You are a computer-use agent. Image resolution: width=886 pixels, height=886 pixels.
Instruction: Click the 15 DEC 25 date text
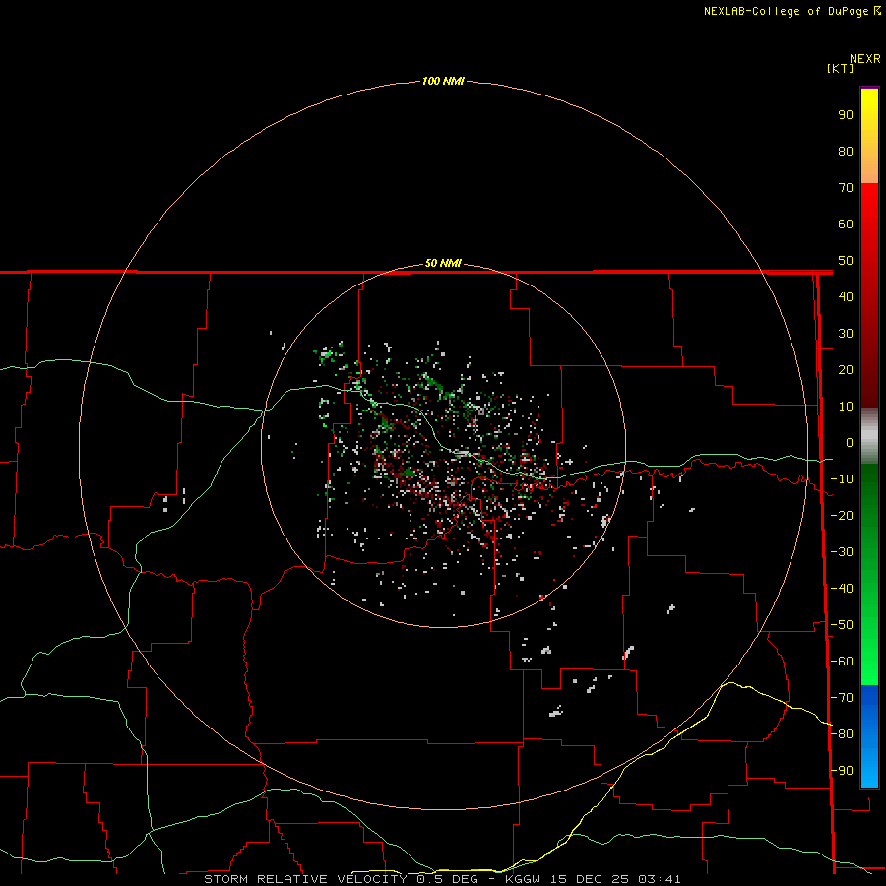589,879
